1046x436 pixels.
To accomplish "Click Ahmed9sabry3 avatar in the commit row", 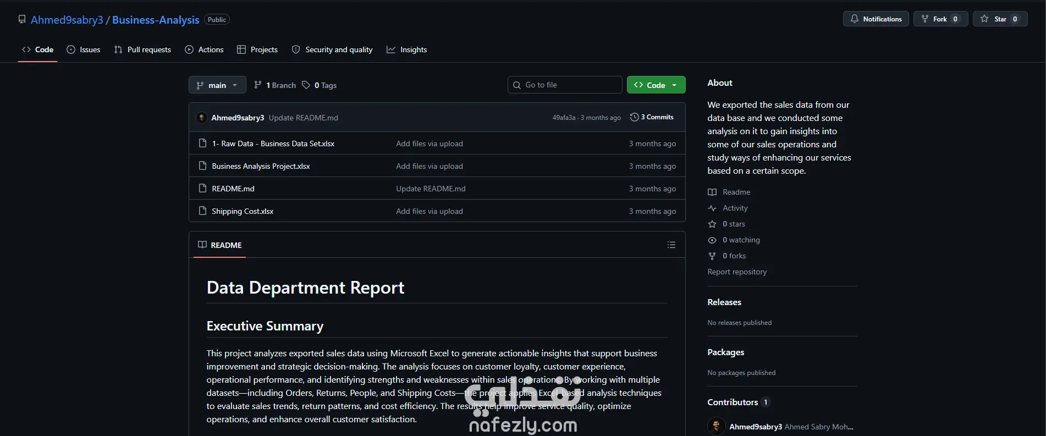I will [x=202, y=118].
